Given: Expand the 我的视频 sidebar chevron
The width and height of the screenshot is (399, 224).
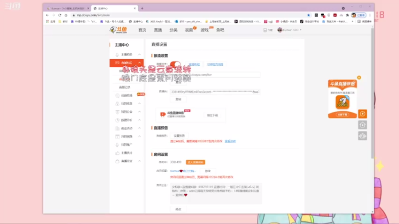Looking at the screenshot, I should coord(140,136).
